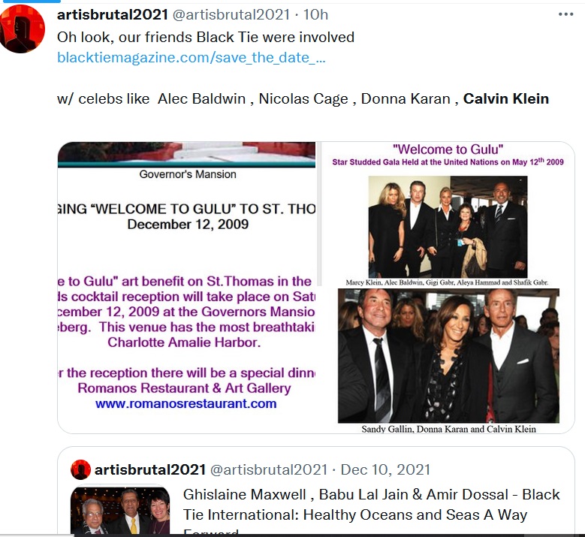Click the Marcy Klein, Alec Baldwin group photo
This screenshot has height=537, width=585.
(x=448, y=227)
